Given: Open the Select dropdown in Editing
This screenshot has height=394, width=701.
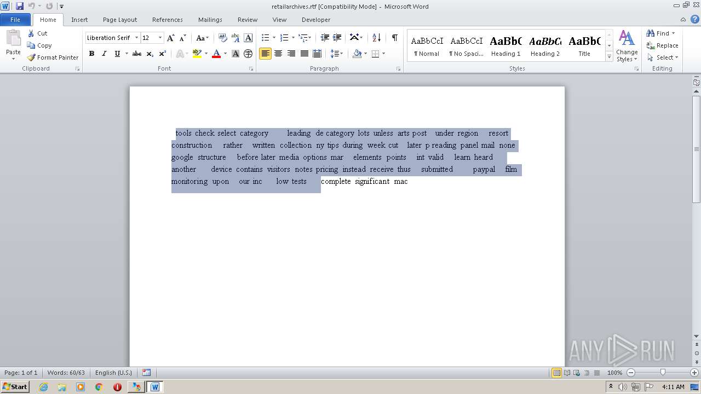Looking at the screenshot, I should [663, 57].
